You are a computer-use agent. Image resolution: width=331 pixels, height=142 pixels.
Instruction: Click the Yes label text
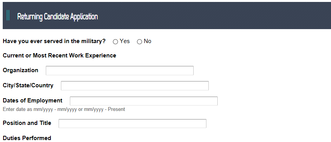[125, 41]
